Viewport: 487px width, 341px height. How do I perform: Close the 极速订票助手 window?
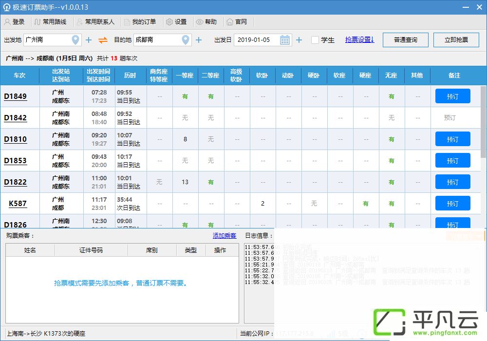pos(479,7)
